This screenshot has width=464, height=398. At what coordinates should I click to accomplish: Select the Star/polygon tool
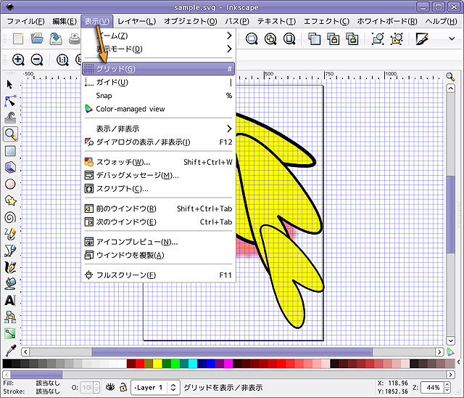[x=10, y=200]
